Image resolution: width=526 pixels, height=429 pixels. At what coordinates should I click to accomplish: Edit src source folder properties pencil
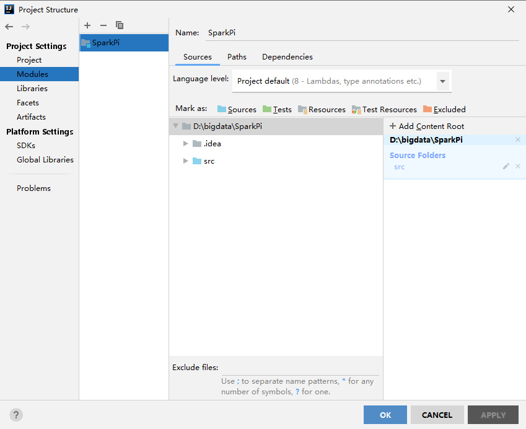tap(506, 166)
